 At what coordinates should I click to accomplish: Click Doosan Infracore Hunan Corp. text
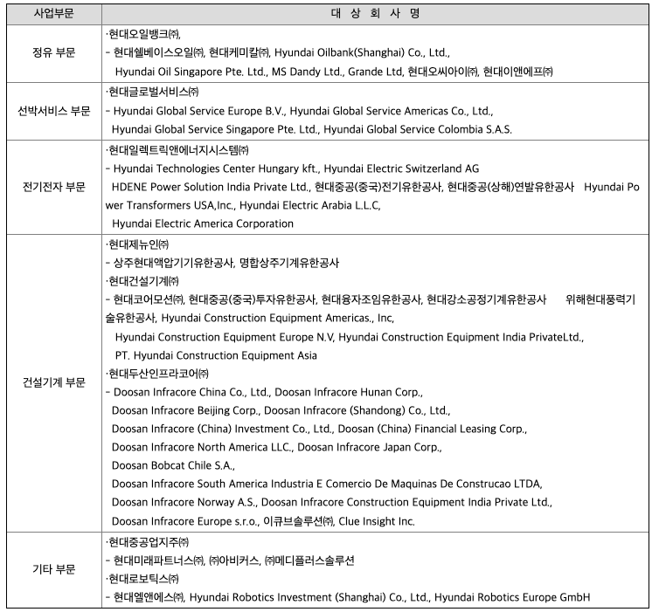(348, 393)
